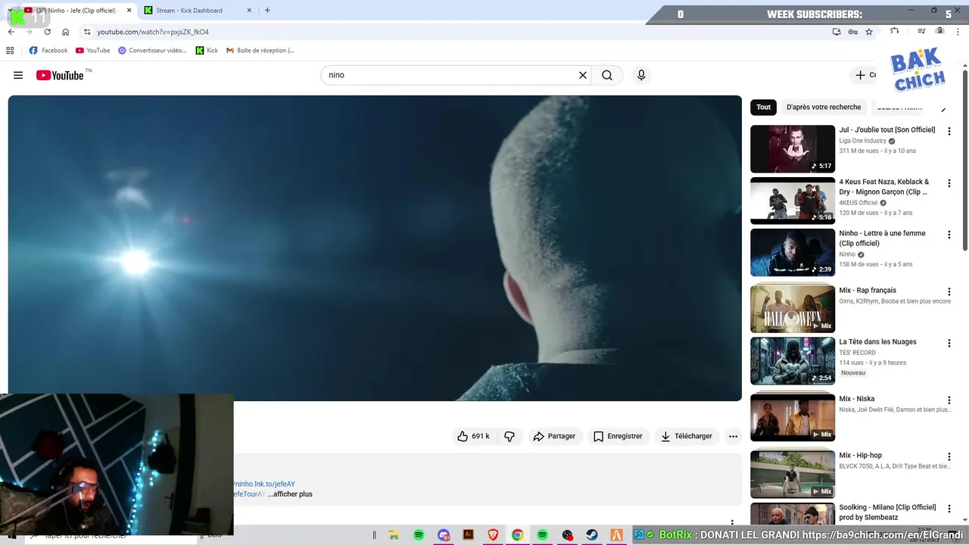Click the Partager button
969x545 pixels.
(x=555, y=436)
